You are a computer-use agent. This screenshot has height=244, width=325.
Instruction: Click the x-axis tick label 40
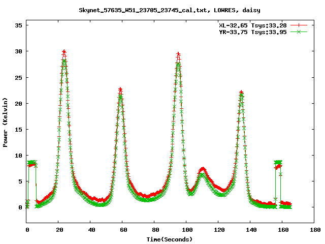pyautogui.click(x=91, y=230)
